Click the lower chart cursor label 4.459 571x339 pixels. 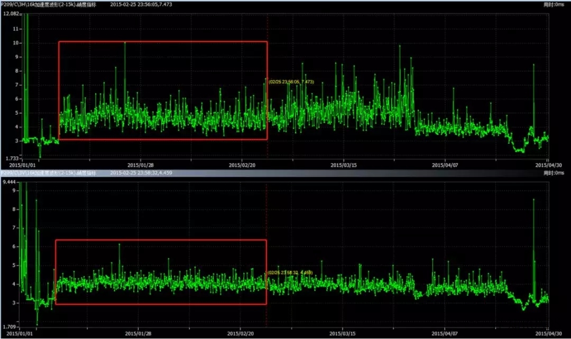point(290,272)
